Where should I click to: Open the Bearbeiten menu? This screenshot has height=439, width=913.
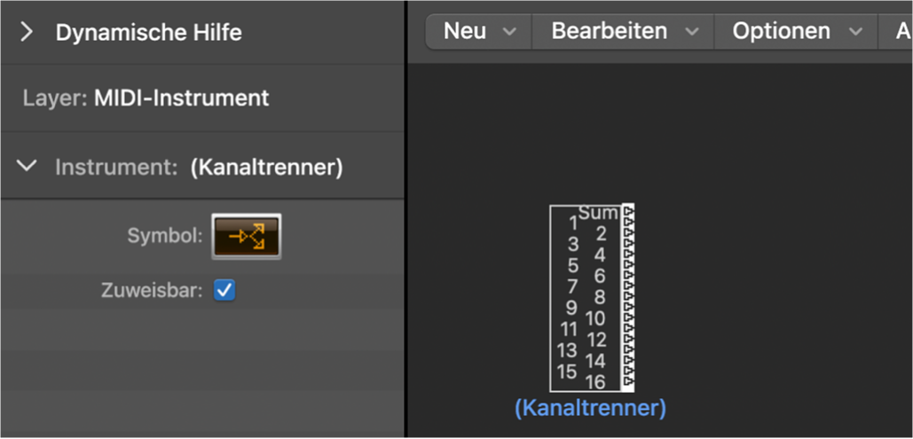coord(623,31)
